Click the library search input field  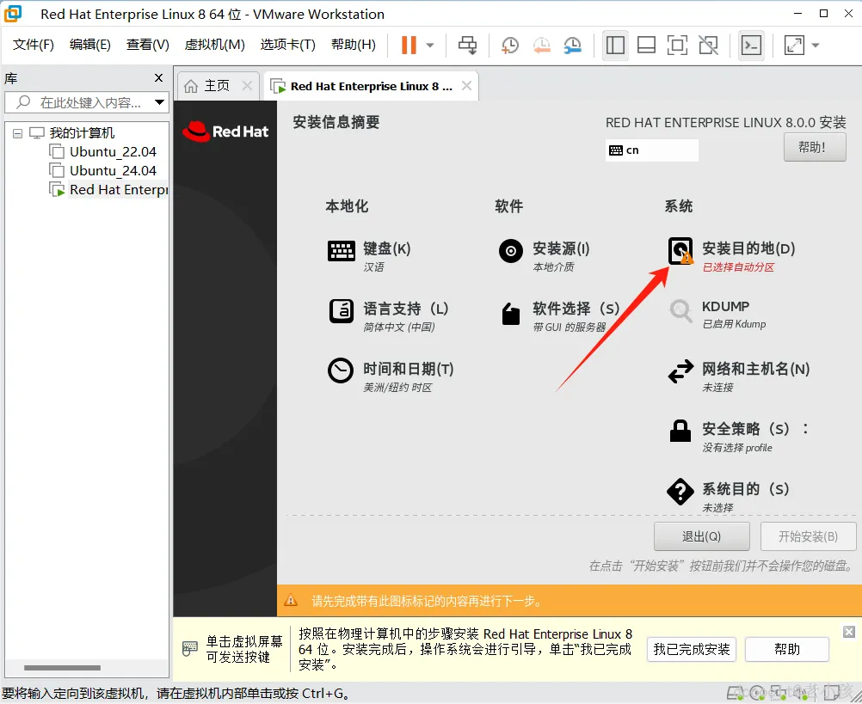coord(86,101)
